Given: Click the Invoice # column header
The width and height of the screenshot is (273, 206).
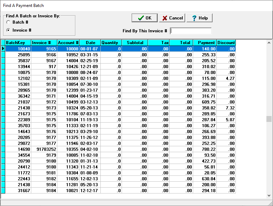Looking at the screenshot, I should click(44, 43).
